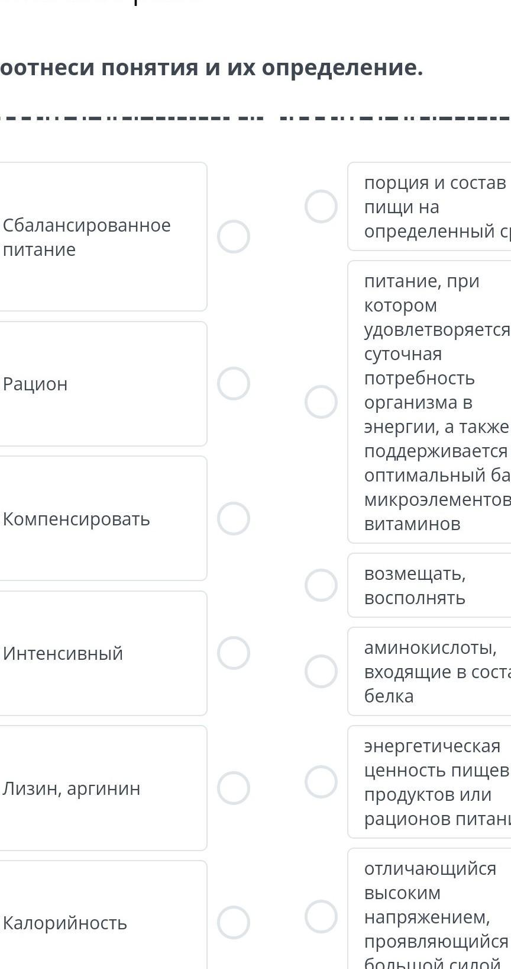The width and height of the screenshot is (511, 969).
Task: Select circle for 'энергетическая ценность' definition
Action: click(x=321, y=782)
